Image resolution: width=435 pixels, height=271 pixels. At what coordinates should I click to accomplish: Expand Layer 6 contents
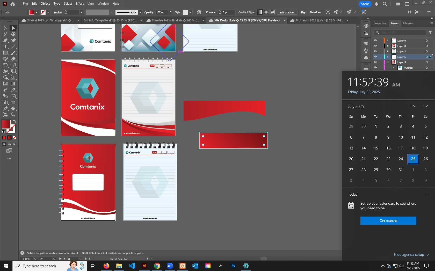coord(388,57)
